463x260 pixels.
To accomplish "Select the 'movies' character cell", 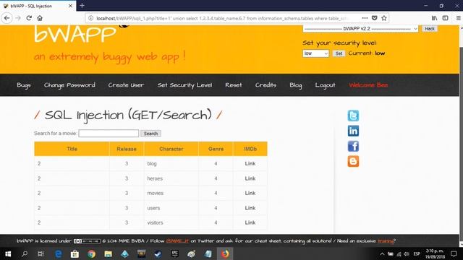I will tap(171, 193).
